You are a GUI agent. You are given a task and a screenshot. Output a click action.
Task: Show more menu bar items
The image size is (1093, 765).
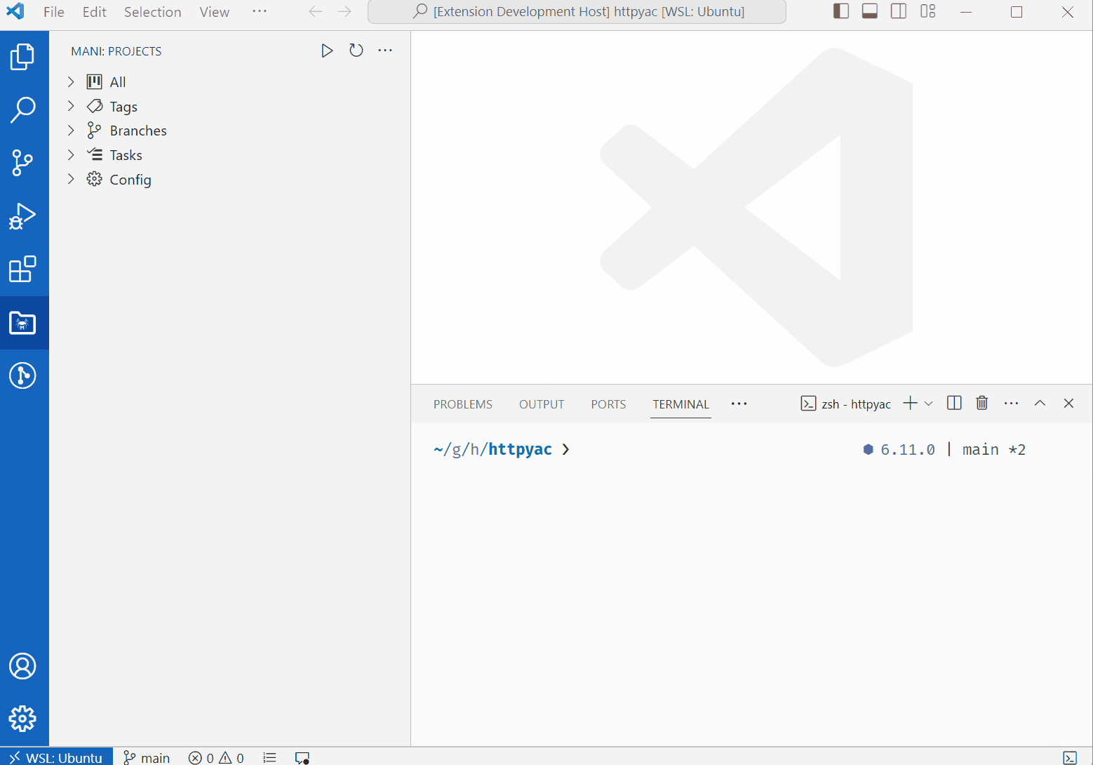coord(260,12)
